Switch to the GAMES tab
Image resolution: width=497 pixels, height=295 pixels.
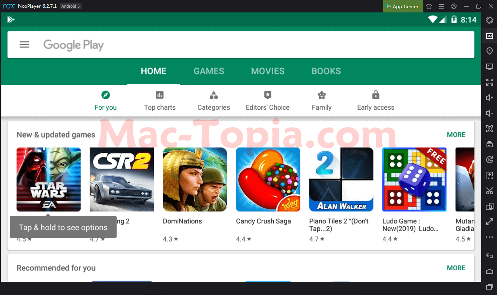point(209,71)
